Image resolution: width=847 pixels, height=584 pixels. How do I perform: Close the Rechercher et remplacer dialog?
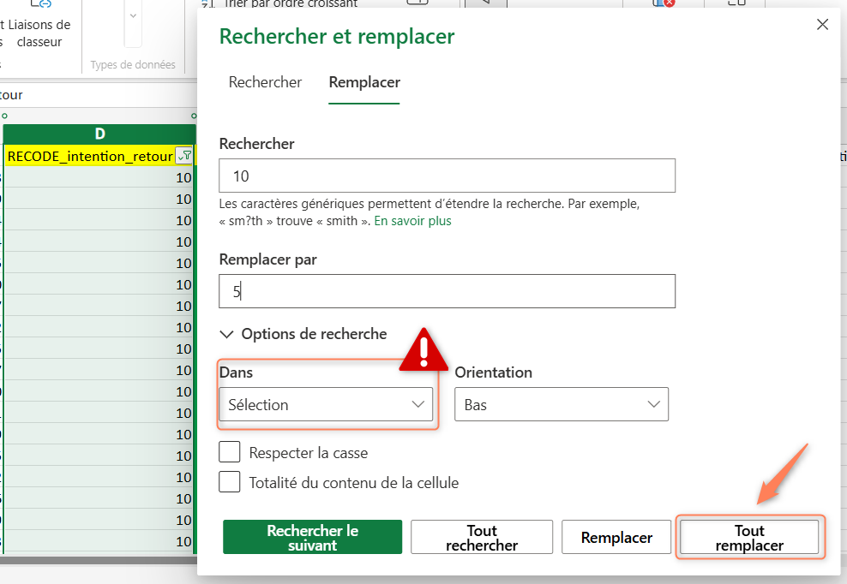822,25
